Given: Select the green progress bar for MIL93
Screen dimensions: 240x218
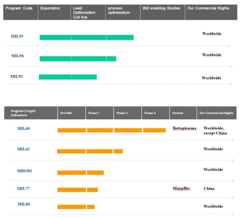Looking at the screenshot, I should tap(68, 77).
